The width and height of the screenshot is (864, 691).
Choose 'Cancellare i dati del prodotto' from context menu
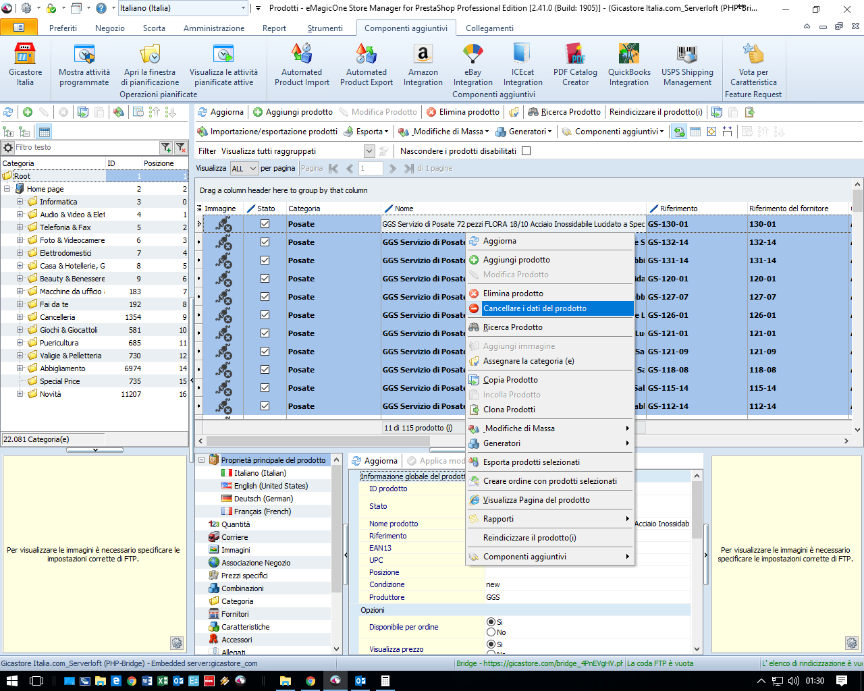pos(535,308)
